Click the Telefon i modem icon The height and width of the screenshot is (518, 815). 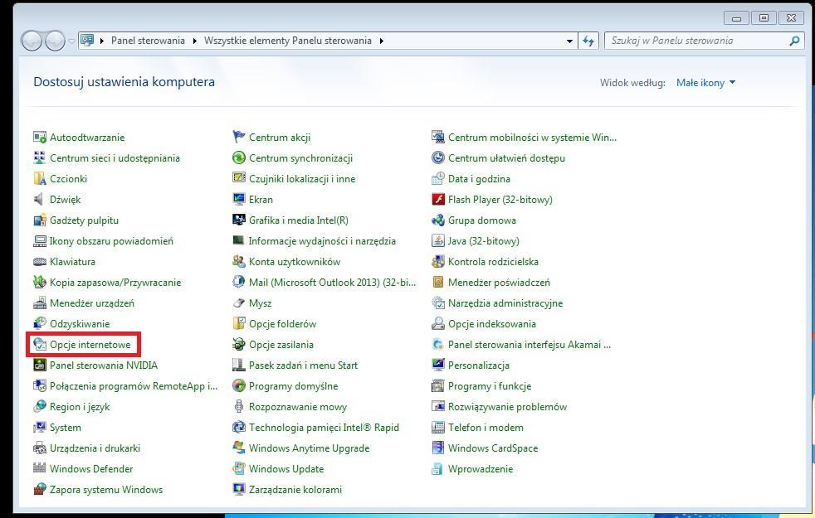(438, 428)
